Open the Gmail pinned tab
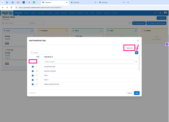 (18, 2)
